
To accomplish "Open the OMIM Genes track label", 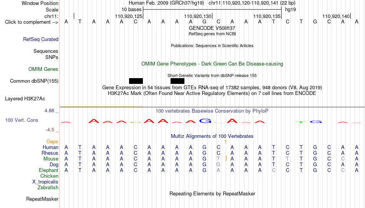I will point(43,69).
